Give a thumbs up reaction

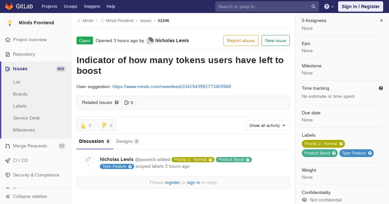(86, 125)
